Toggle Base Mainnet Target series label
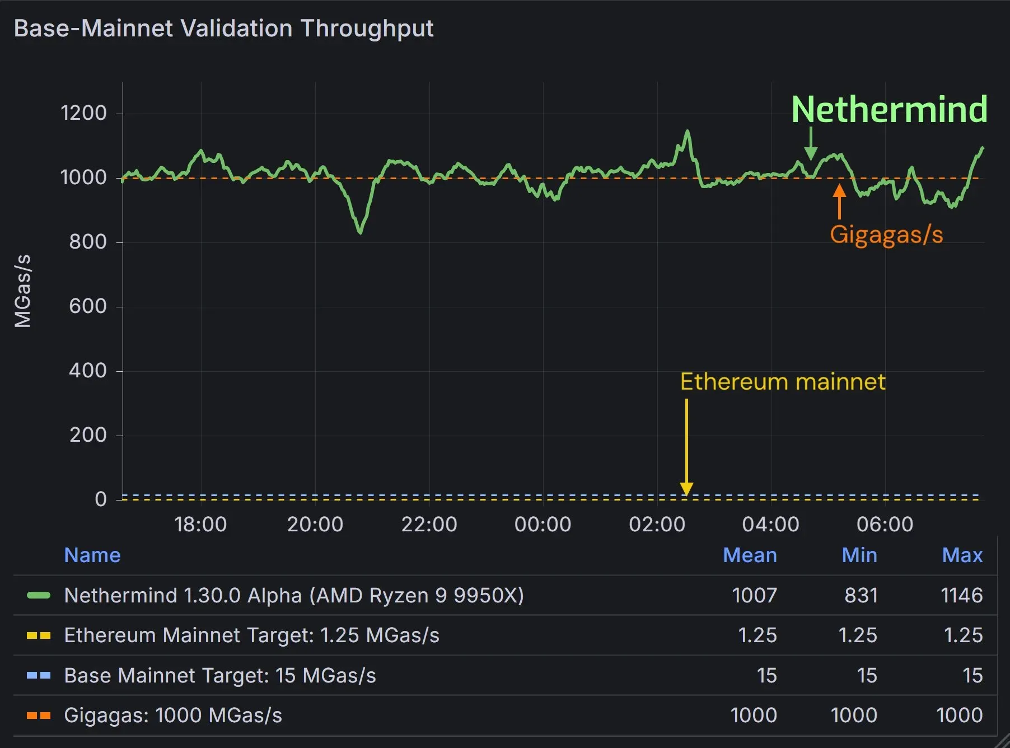 coord(220,676)
